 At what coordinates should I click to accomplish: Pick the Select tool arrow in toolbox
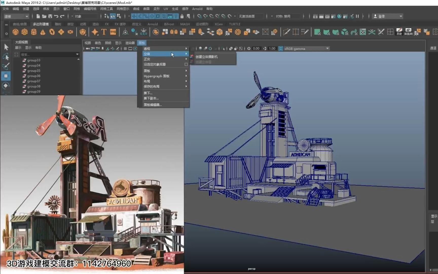pos(6,47)
